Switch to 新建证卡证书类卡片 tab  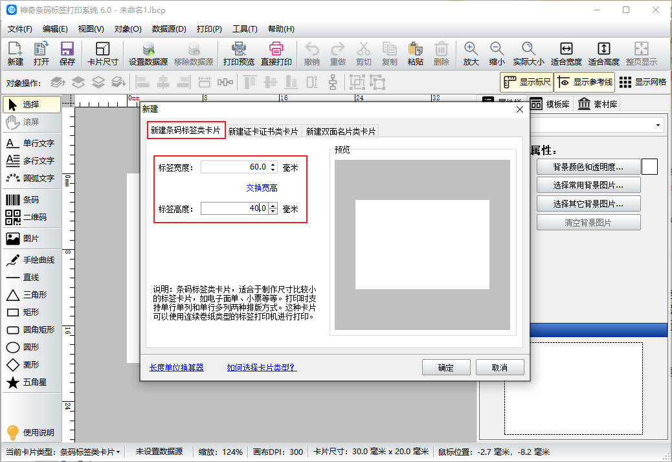pos(263,131)
